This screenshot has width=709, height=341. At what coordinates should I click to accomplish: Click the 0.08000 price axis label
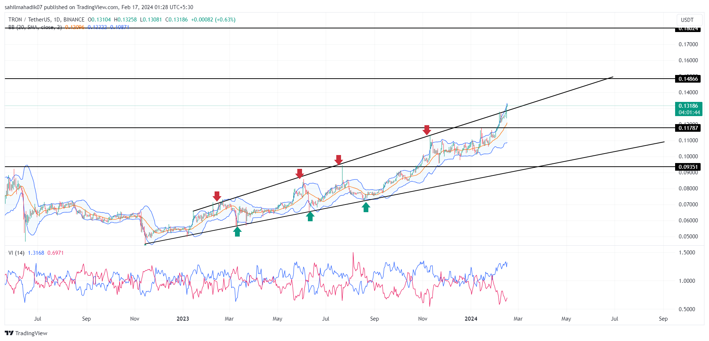(x=688, y=189)
